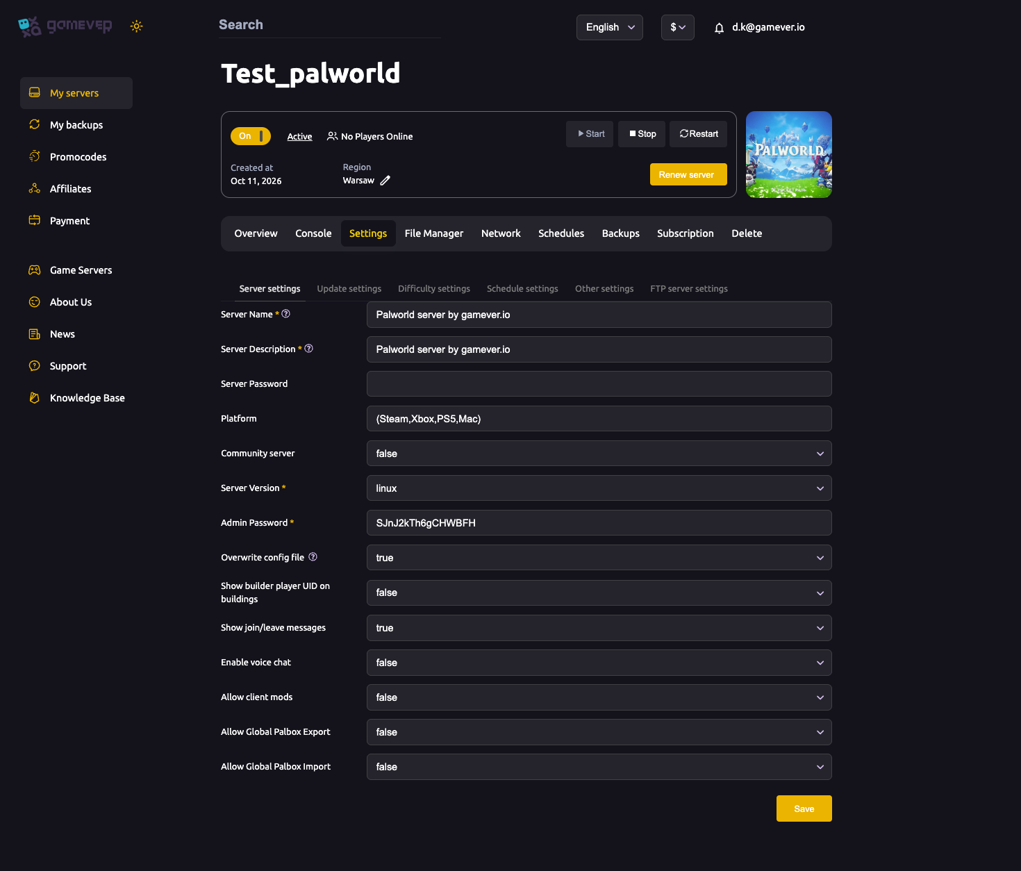1021x871 pixels.
Task: Restart the server
Action: click(x=698, y=134)
